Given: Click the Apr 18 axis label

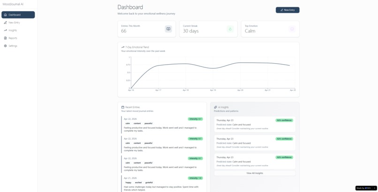Looking at the screenshot, I should tap(186, 90).
